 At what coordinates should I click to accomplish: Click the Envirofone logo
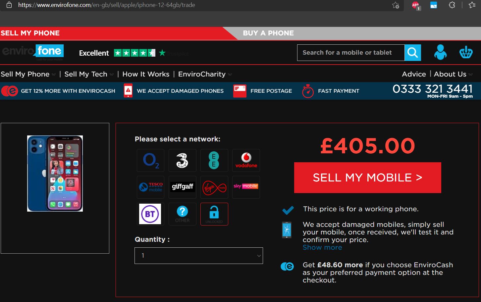33,53
